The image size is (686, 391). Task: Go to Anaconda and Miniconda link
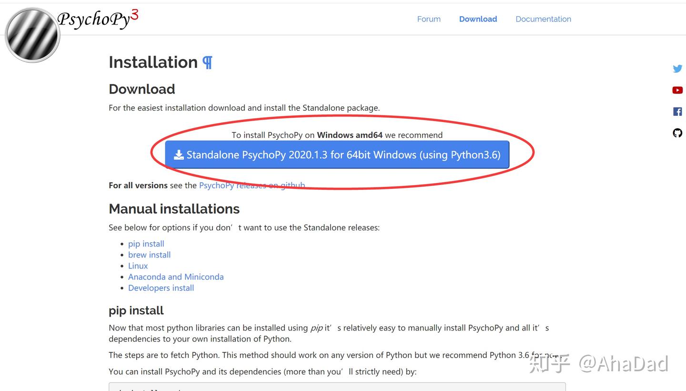point(176,277)
